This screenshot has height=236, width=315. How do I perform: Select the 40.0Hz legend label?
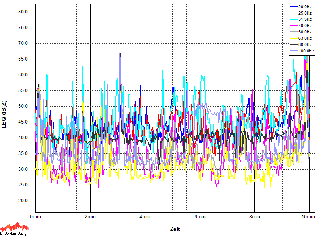pos(305,26)
